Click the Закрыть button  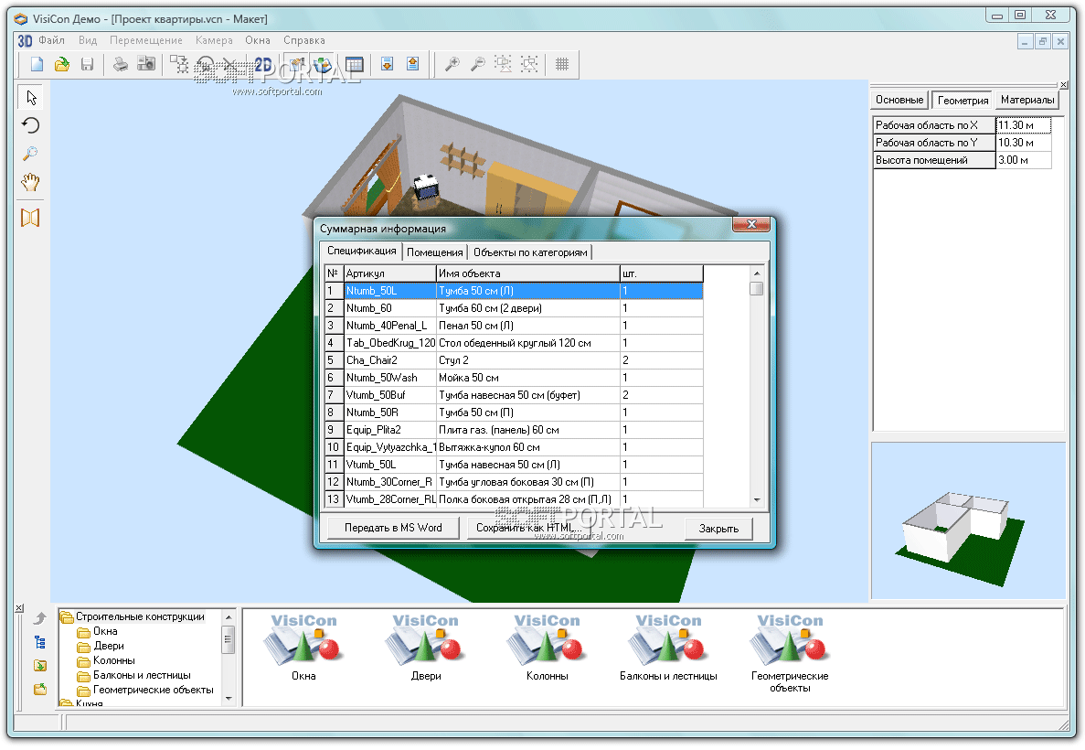pyautogui.click(x=718, y=529)
